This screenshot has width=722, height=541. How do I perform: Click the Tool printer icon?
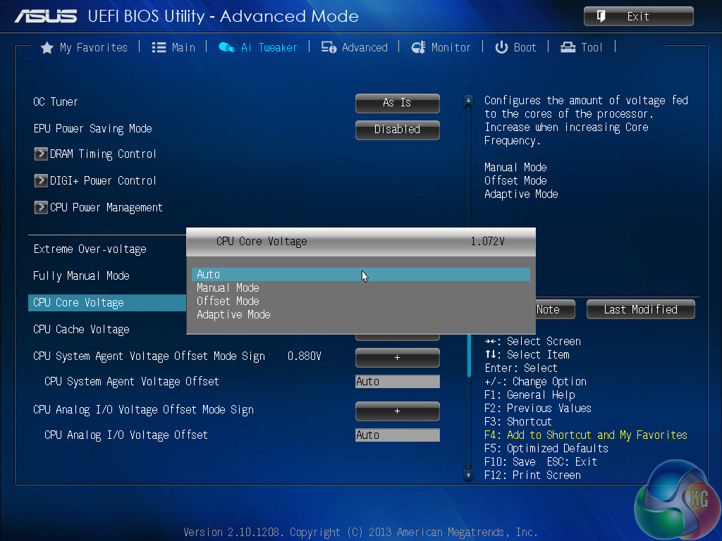pos(568,47)
